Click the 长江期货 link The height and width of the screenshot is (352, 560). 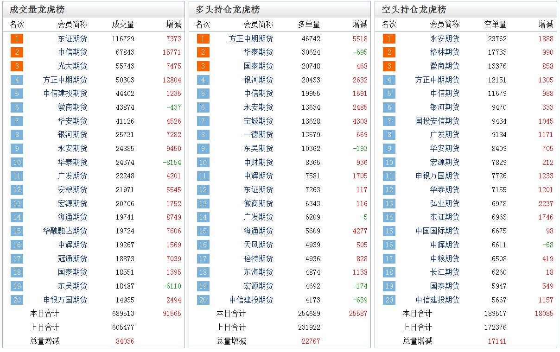(445, 272)
